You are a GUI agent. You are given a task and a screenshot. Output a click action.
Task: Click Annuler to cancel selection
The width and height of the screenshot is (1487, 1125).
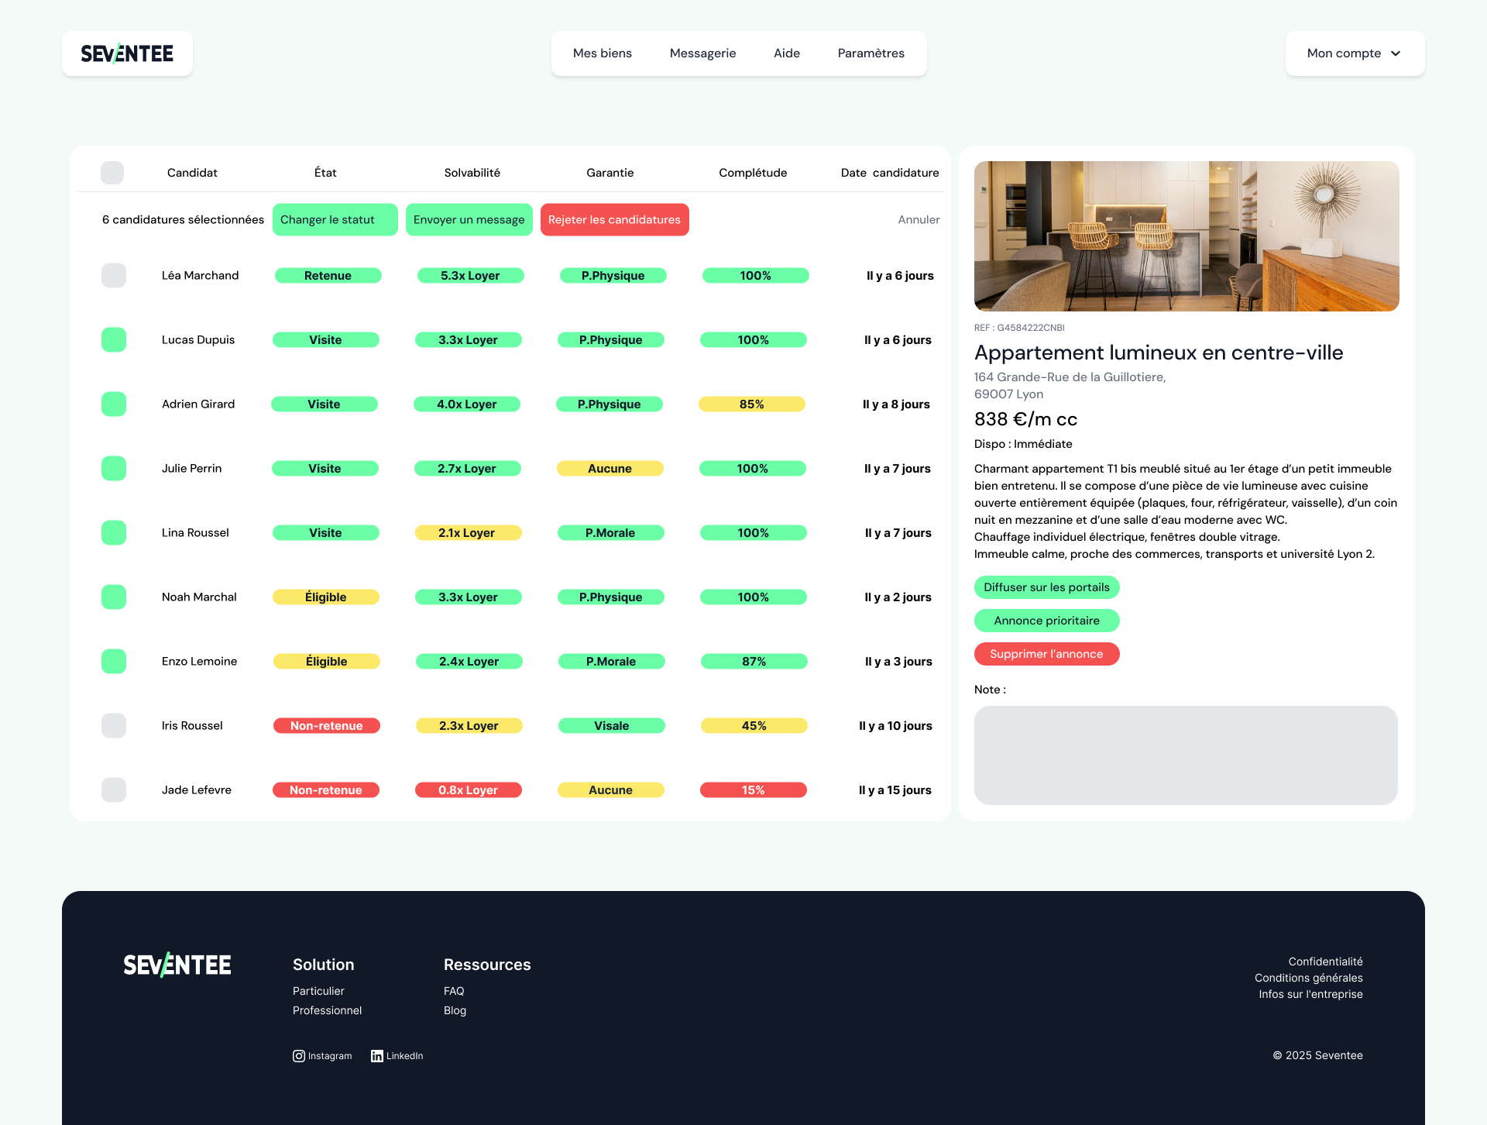click(919, 220)
